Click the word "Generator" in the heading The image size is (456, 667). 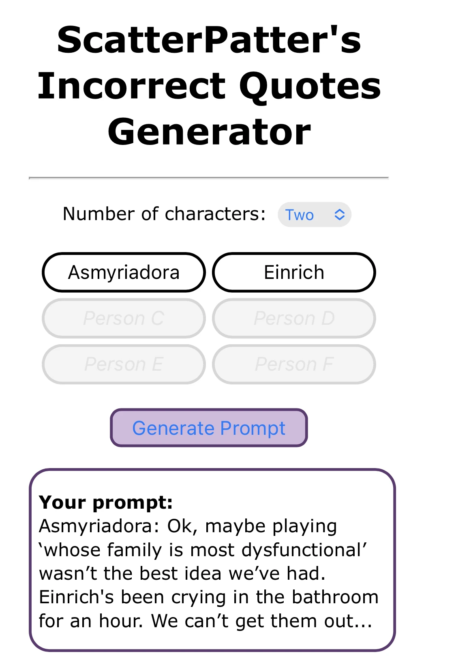click(x=209, y=132)
